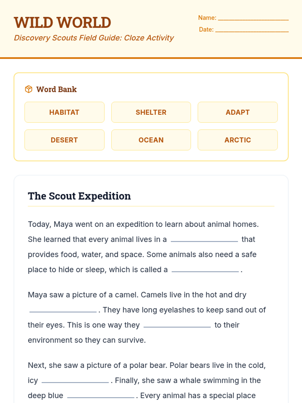Click the Discovery Scouts Field Guide subtitle

(94, 38)
